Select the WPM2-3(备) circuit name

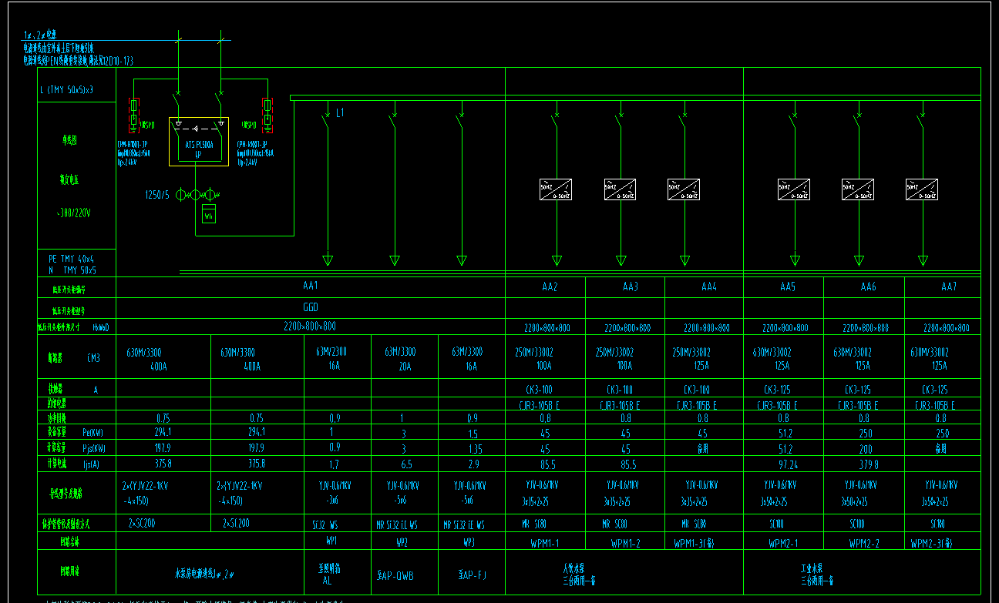(x=932, y=544)
